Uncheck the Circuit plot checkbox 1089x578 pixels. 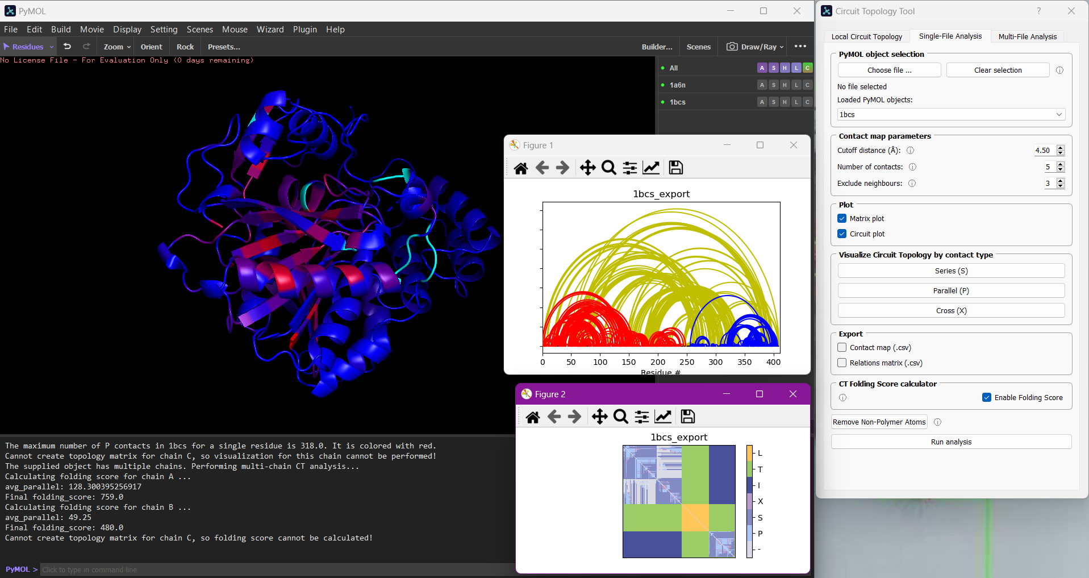pyautogui.click(x=842, y=234)
